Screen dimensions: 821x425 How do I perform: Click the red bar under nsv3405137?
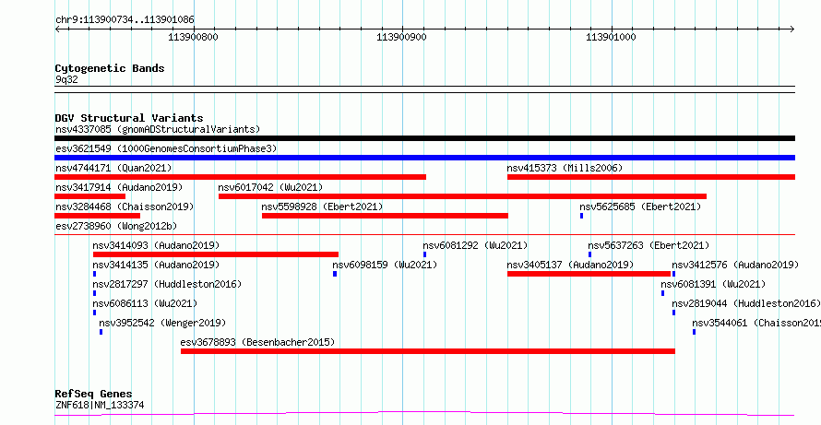pyautogui.click(x=589, y=274)
